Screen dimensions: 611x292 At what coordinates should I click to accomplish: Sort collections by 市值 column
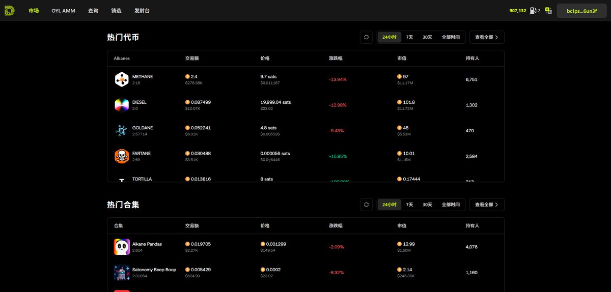point(402,226)
